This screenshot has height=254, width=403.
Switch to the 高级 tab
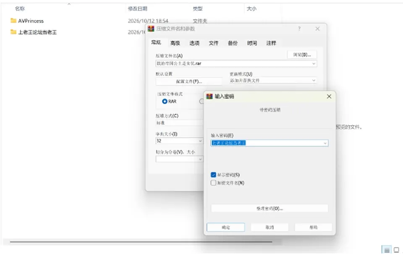coord(175,43)
